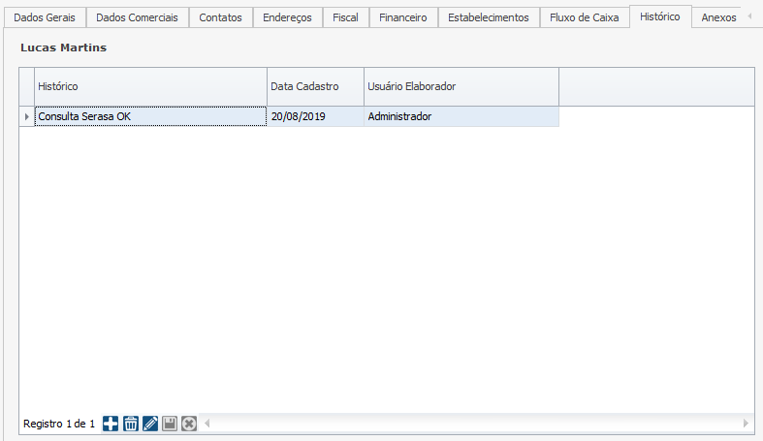The width and height of the screenshot is (763, 441).
Task: Sort by the Data Cadastro column header
Action: [315, 86]
